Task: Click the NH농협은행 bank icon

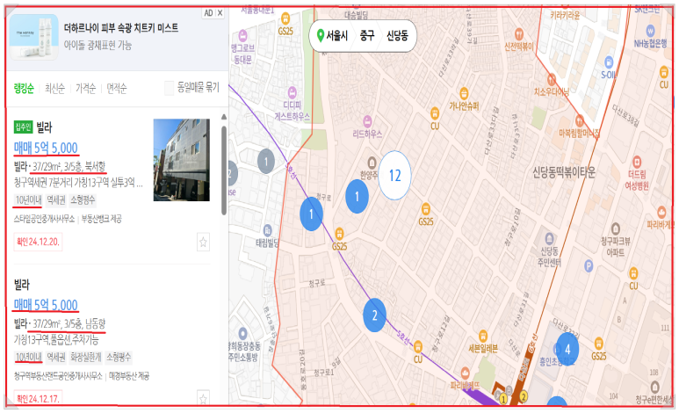Action: click(x=650, y=31)
